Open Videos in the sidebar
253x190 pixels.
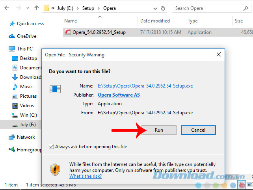(x=27, y=106)
